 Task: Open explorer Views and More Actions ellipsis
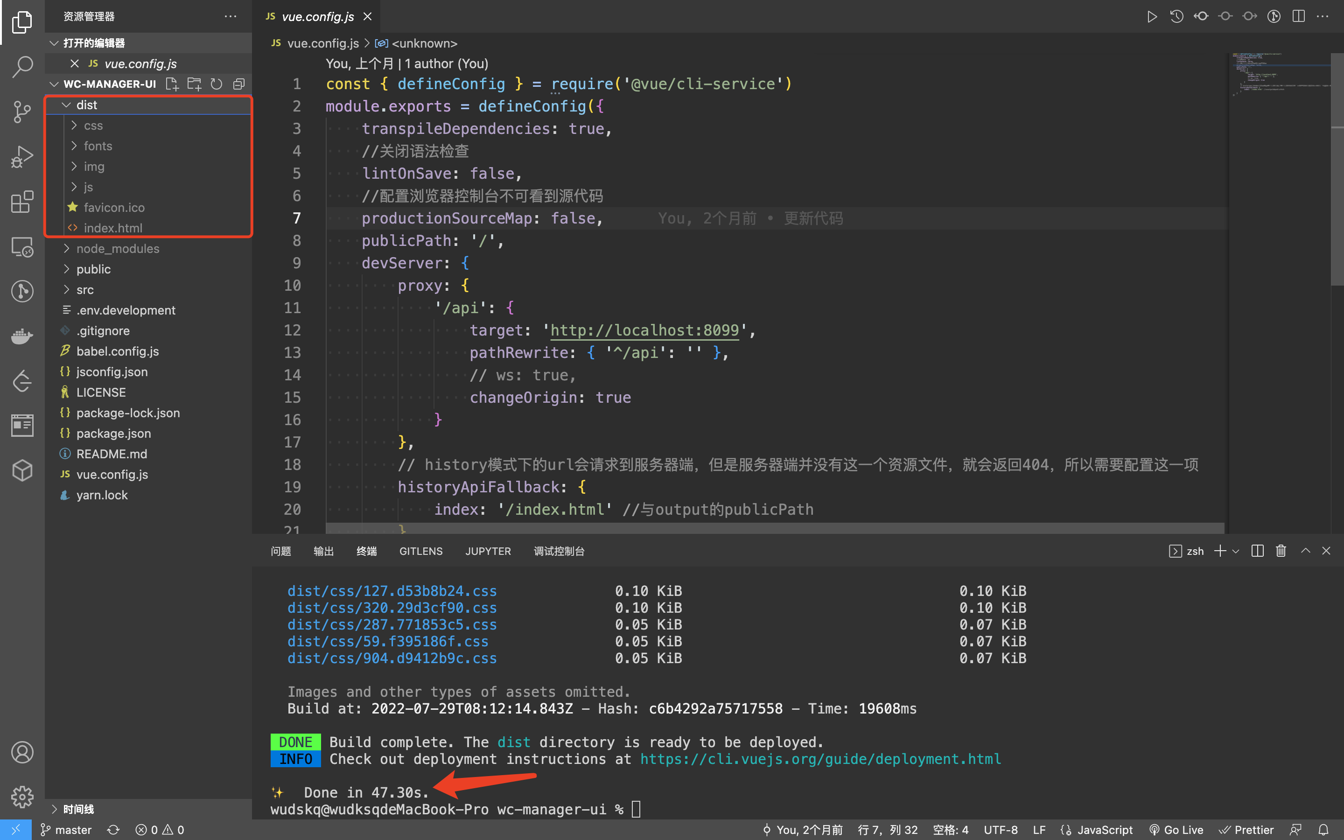pos(231,17)
